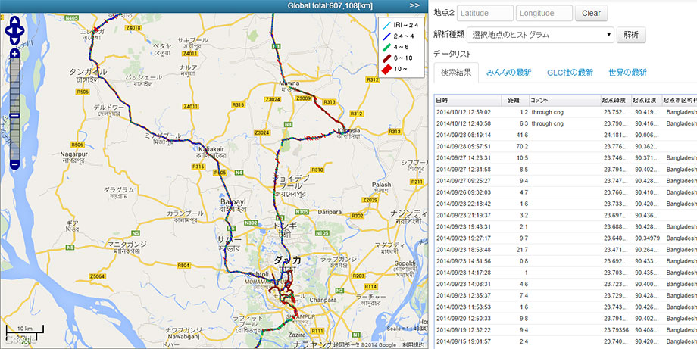
Task: Select the row dated 2014/10/12 12:59:02
Action: coord(566,112)
